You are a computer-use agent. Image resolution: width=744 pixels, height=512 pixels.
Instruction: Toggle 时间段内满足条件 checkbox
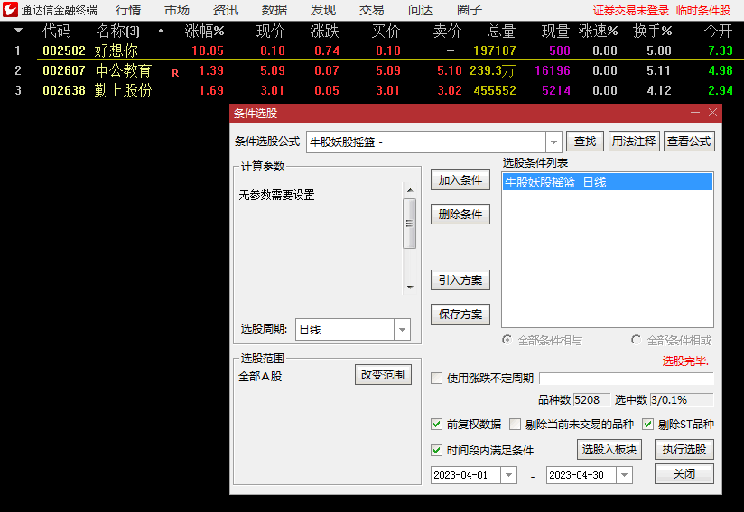(x=436, y=450)
